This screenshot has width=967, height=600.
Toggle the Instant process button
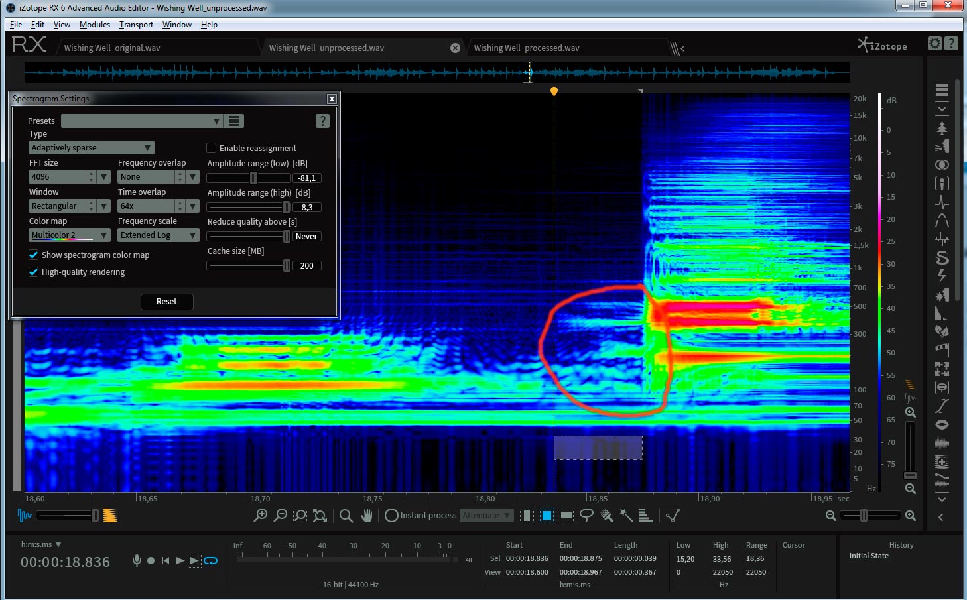(x=391, y=515)
